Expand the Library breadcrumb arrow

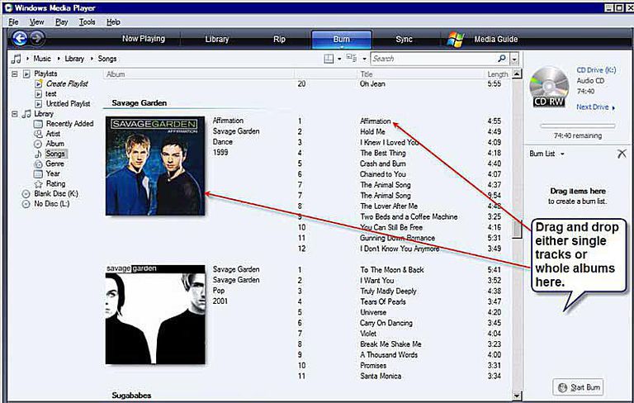pos(59,59)
